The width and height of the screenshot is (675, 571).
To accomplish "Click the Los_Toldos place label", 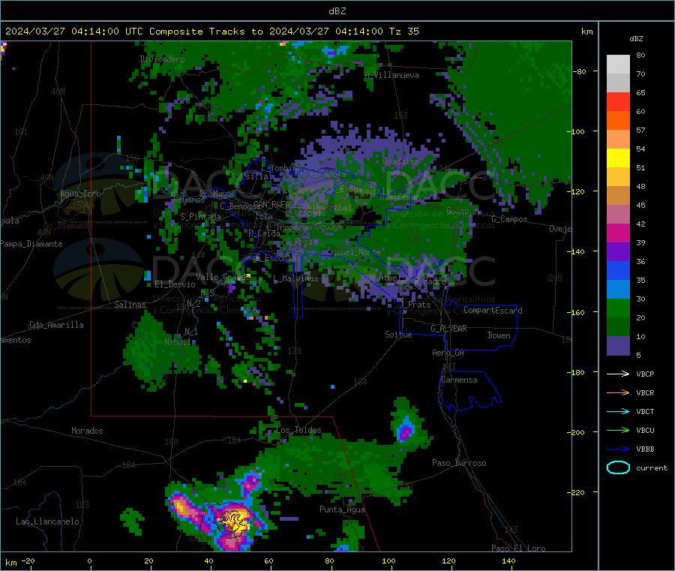I will (298, 430).
